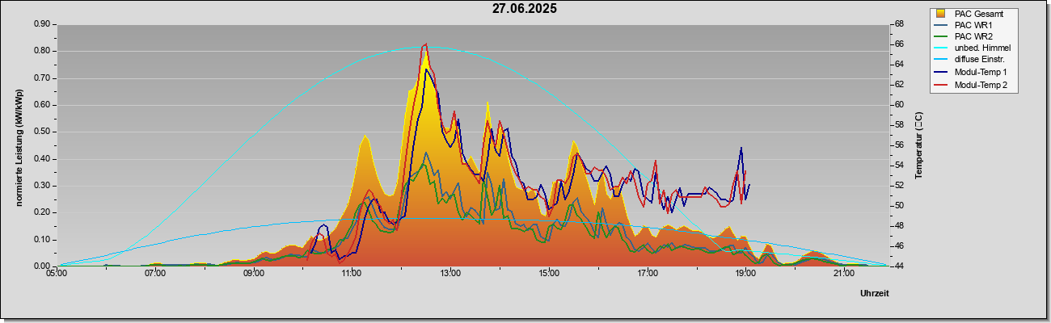Click the 0.90 power axis label
The image size is (1051, 323).
[42, 24]
